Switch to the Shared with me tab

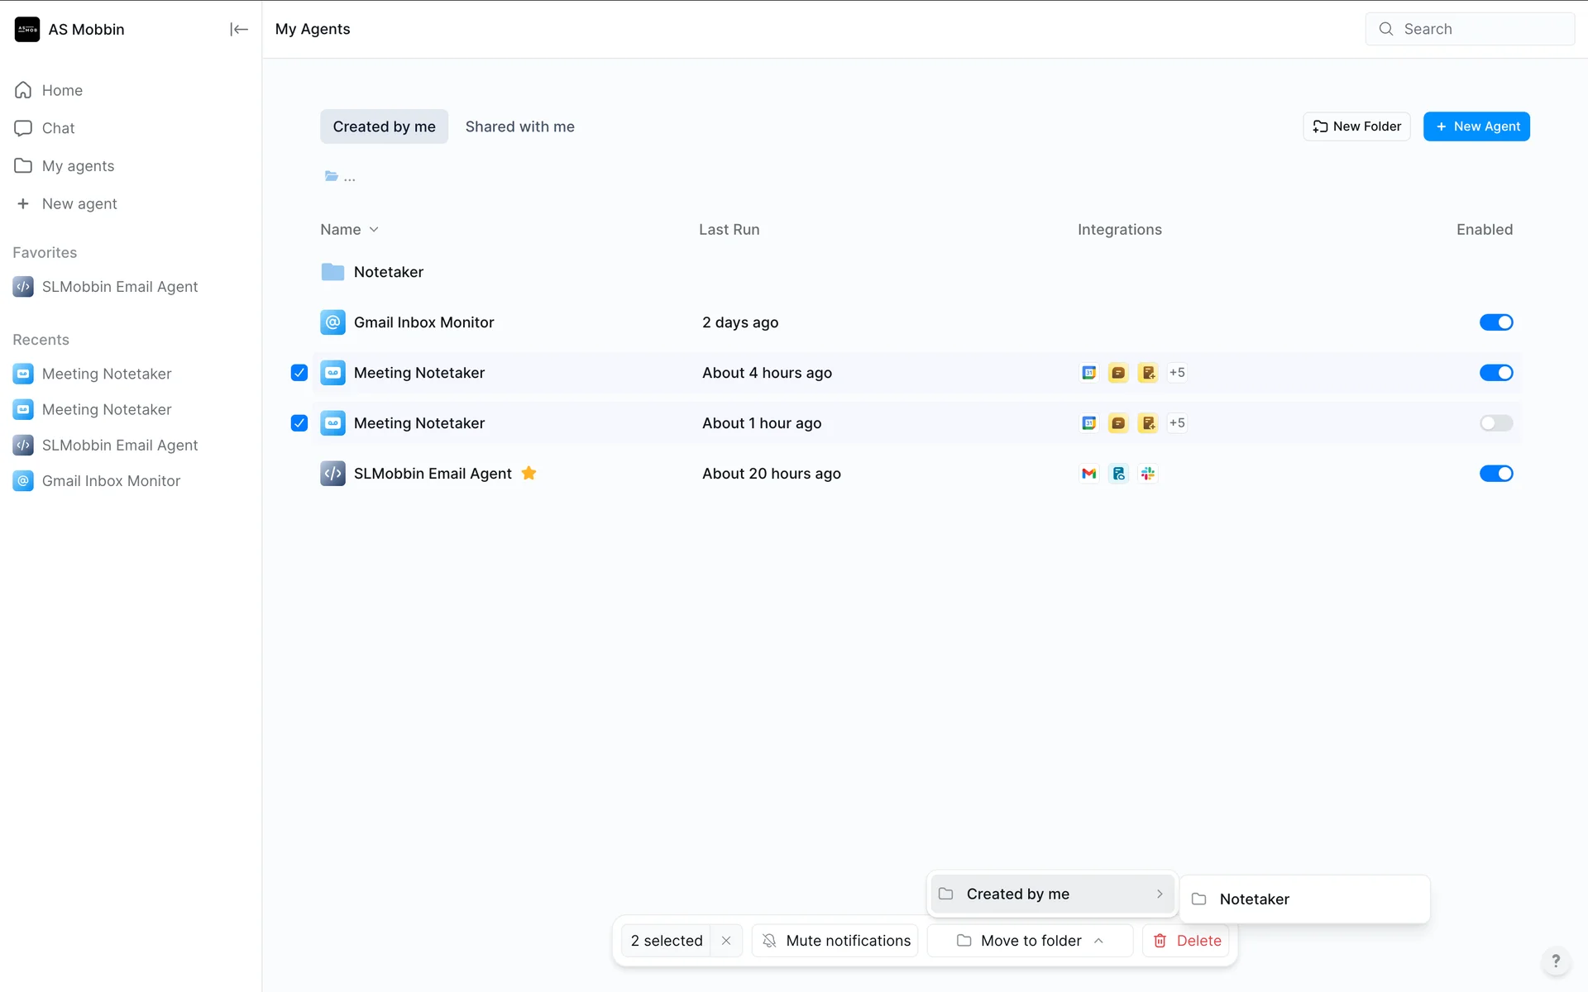[x=519, y=126]
